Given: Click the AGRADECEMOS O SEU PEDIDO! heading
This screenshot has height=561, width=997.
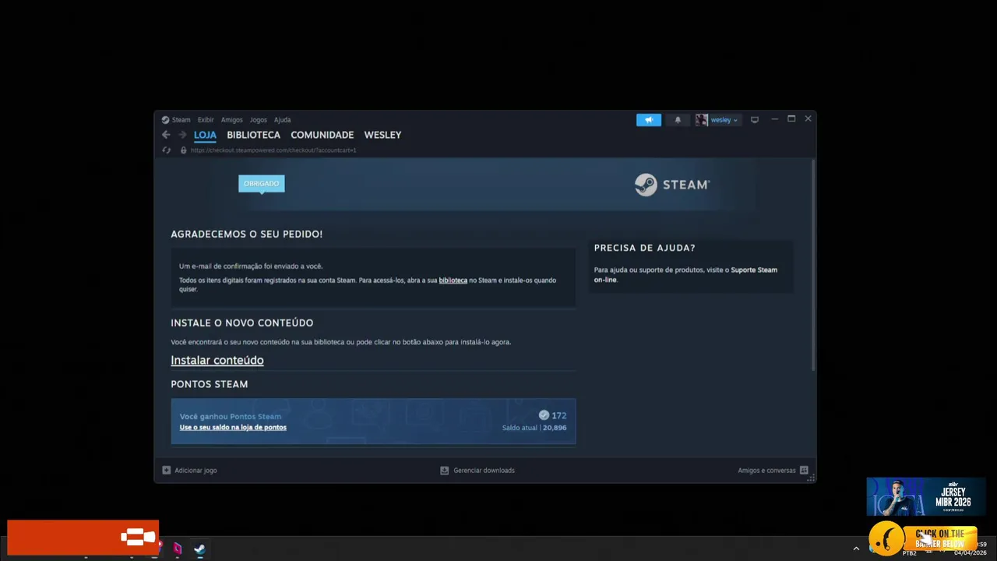Looking at the screenshot, I should point(246,234).
